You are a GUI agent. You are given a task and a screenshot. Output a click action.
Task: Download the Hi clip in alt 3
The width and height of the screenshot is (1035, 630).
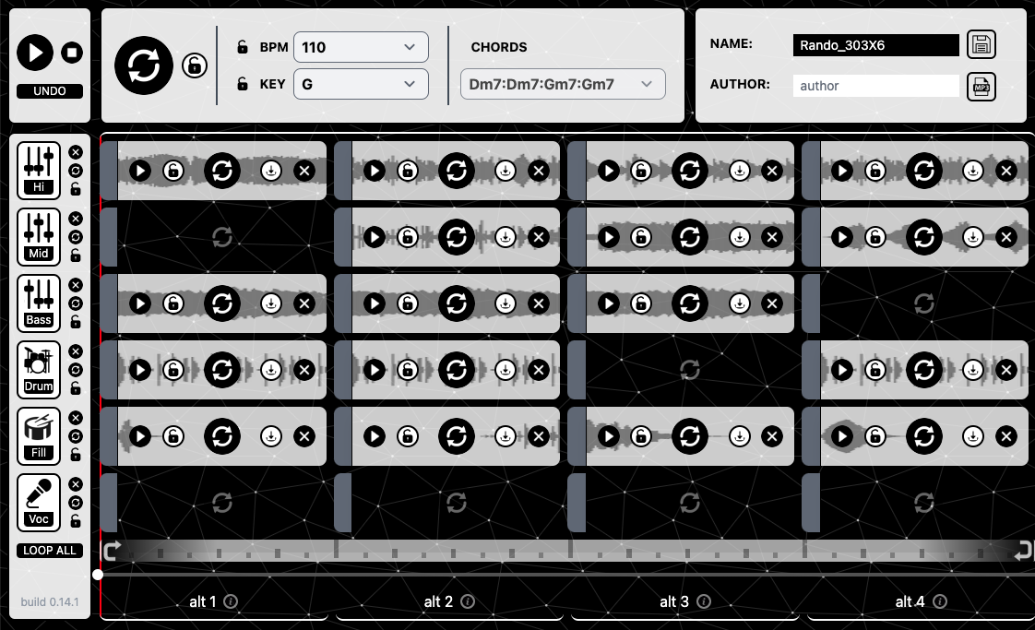[x=739, y=171]
